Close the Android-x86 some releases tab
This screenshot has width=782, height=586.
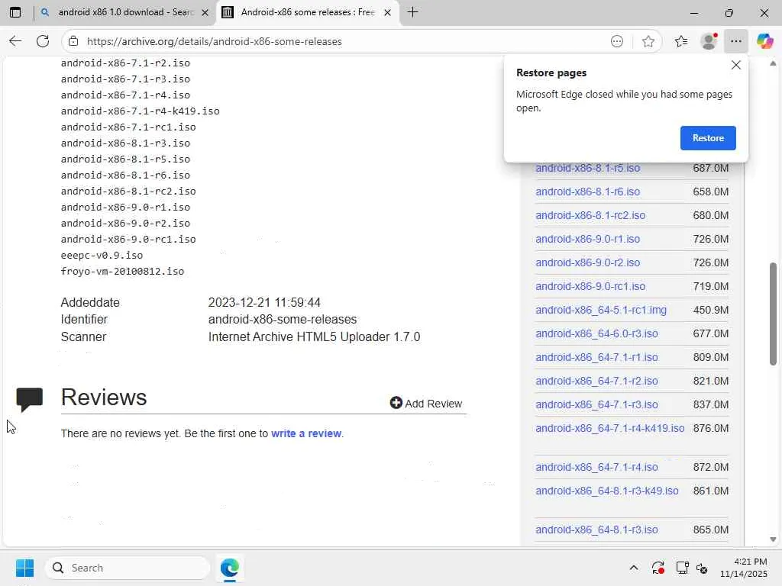[387, 12]
